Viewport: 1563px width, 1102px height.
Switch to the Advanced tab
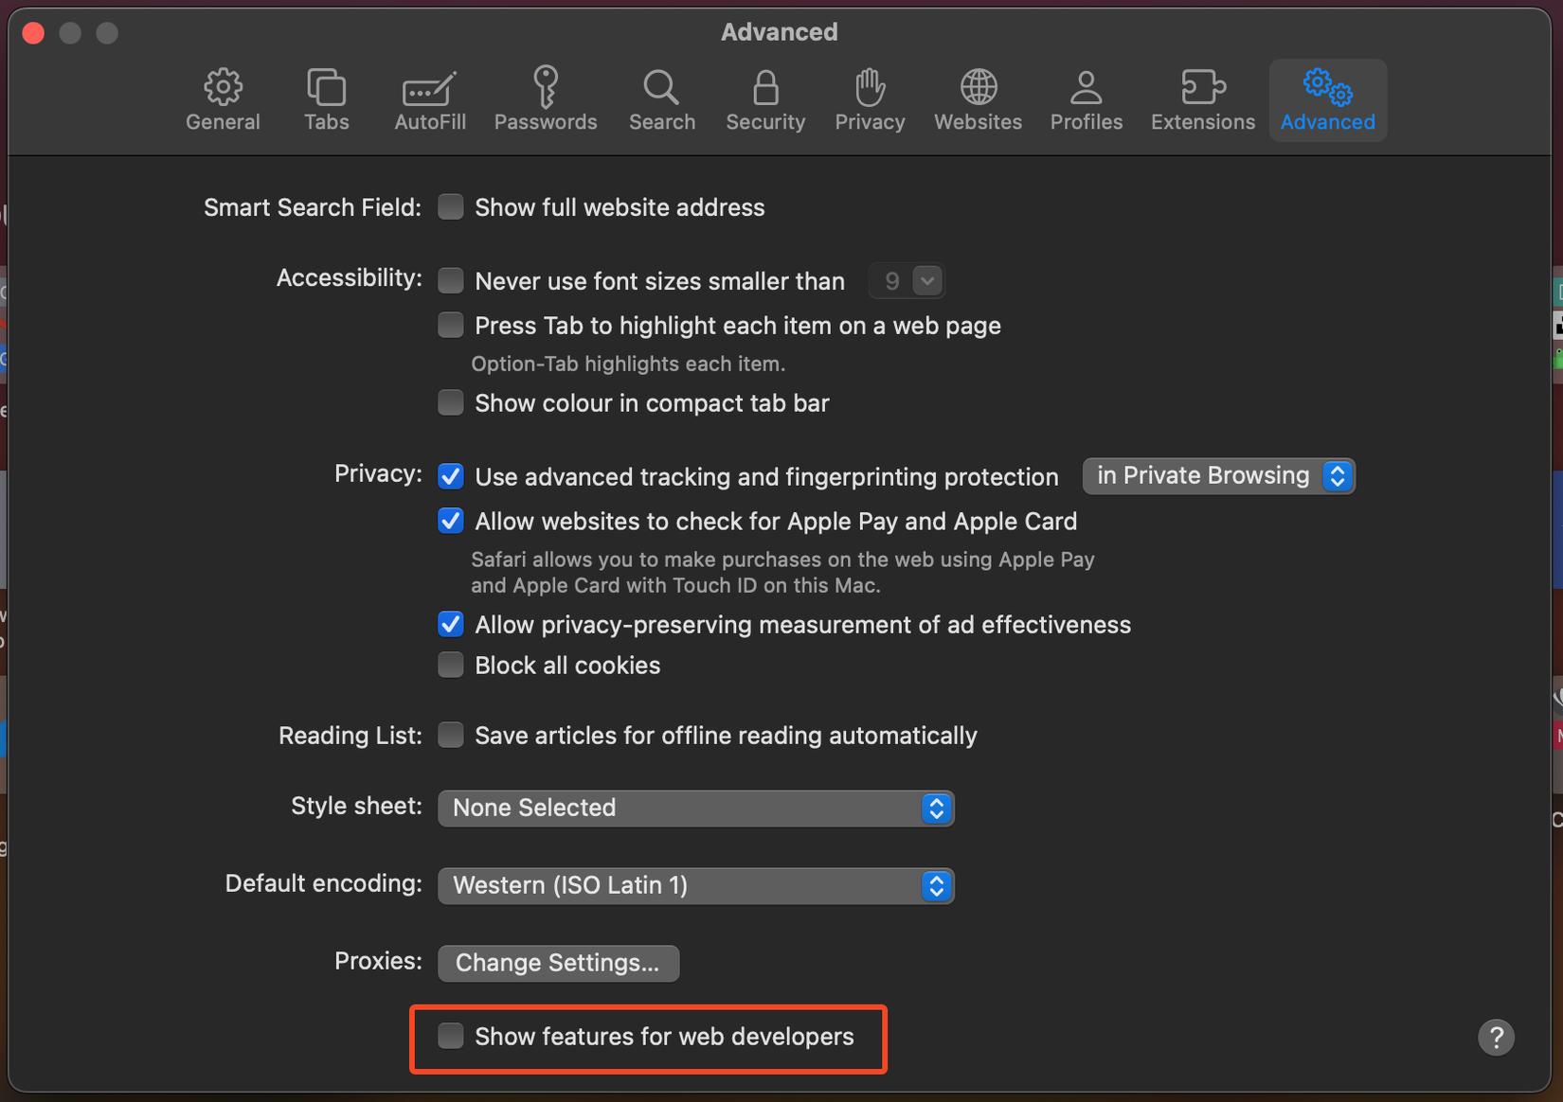pos(1327,98)
